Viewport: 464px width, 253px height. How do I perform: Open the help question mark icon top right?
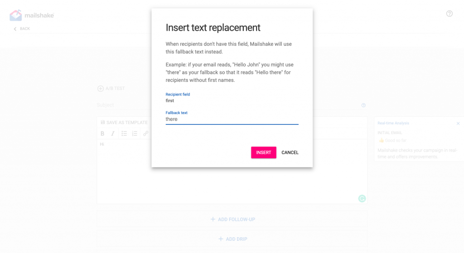tap(449, 14)
